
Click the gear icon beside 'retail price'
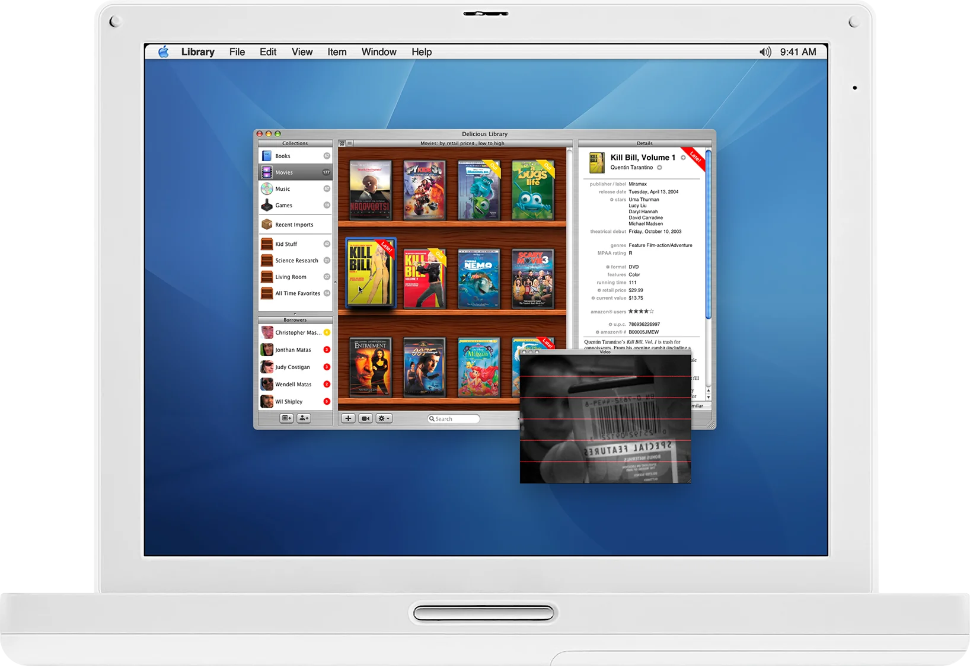(x=599, y=290)
